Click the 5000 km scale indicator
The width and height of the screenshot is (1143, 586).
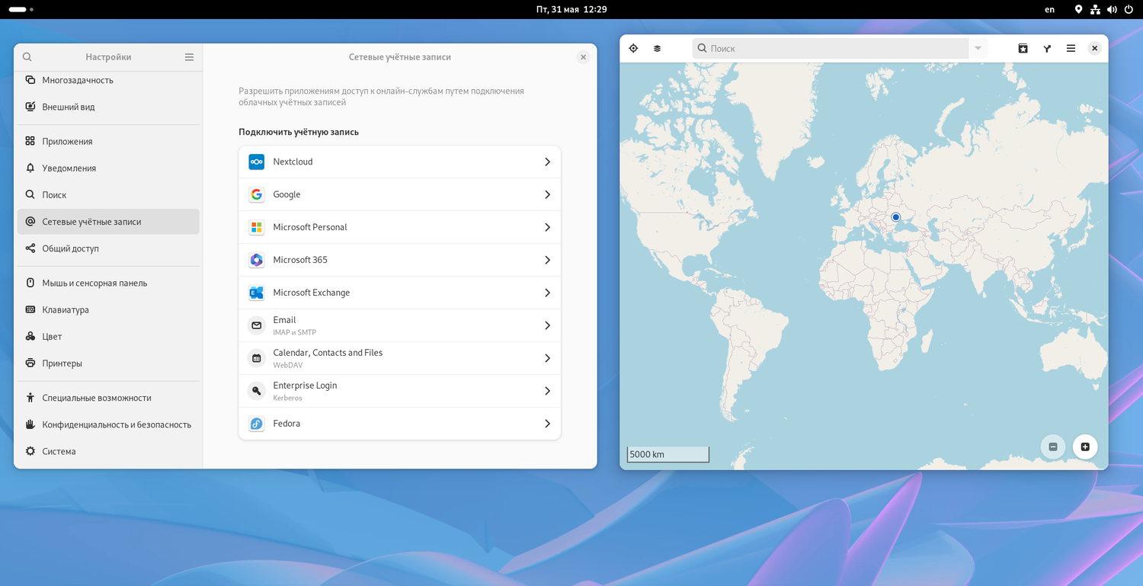coord(668,454)
